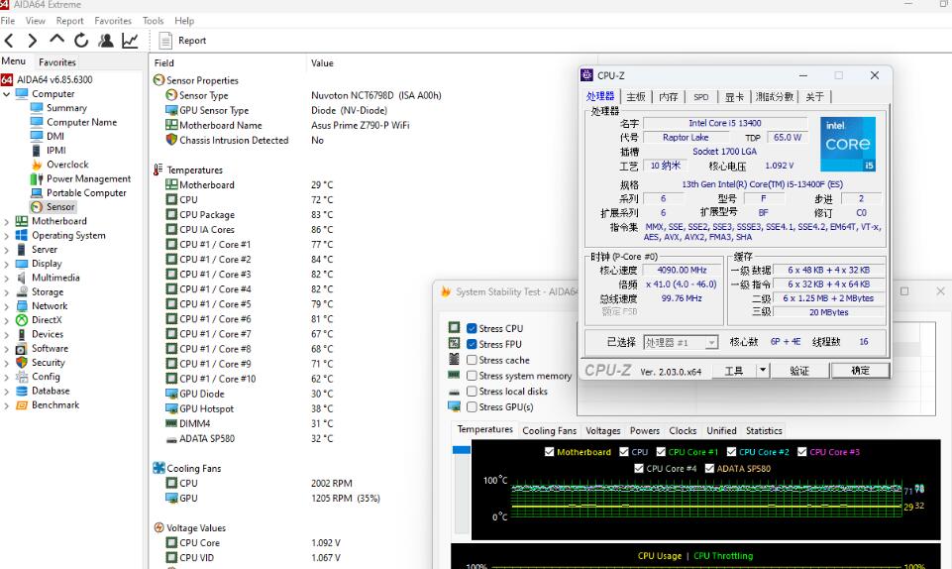The width and height of the screenshot is (952, 569).
Task: Click the CPU-Z 验证 button
Action: tap(799, 371)
